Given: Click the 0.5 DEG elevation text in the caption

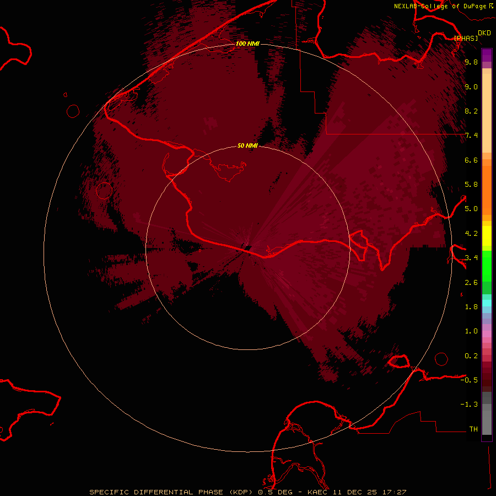Looking at the screenshot, I should [x=275, y=492].
